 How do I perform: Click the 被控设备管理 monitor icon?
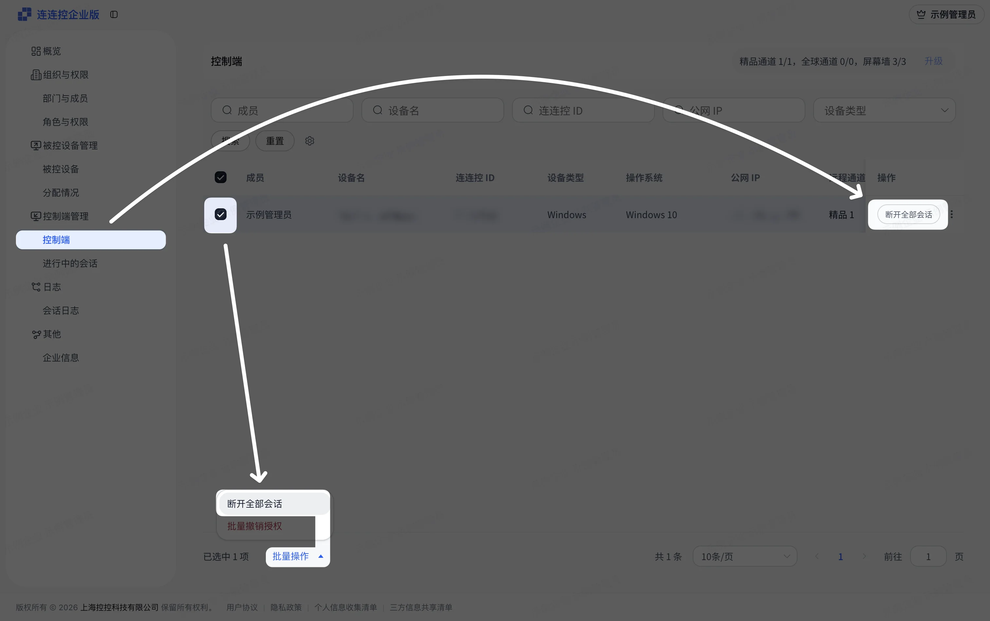(36, 145)
